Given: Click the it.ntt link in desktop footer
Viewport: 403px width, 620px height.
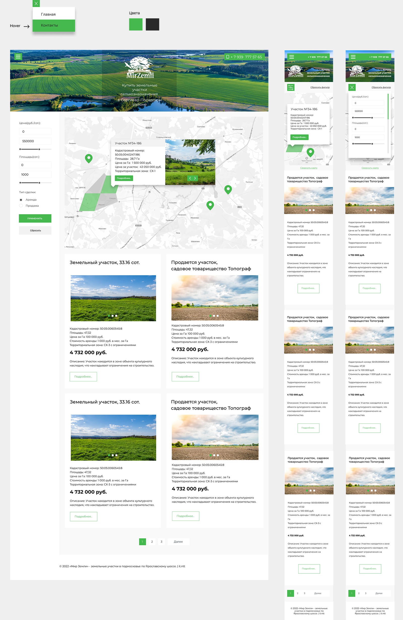Looking at the screenshot, I should (182, 566).
